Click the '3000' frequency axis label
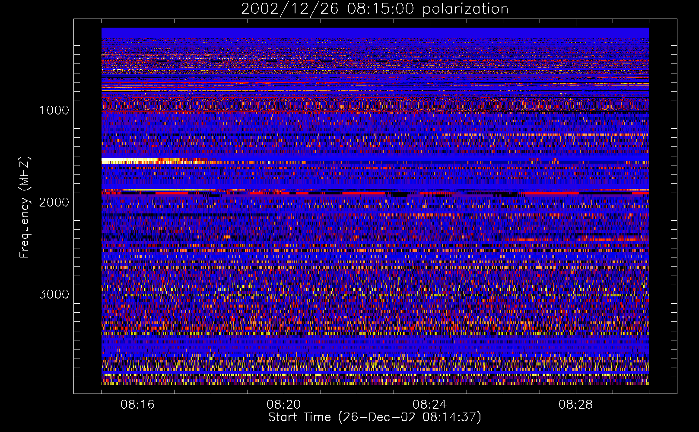Viewport: 699px width, 432px height. click(x=54, y=294)
